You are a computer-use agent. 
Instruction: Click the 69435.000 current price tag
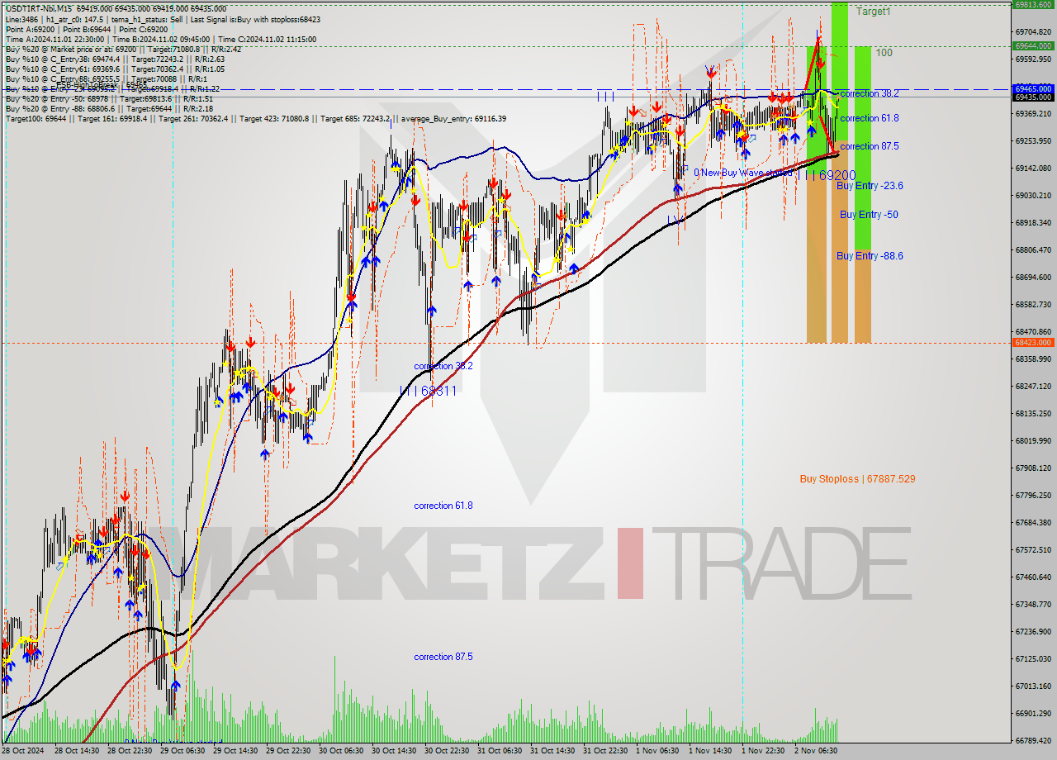1033,97
